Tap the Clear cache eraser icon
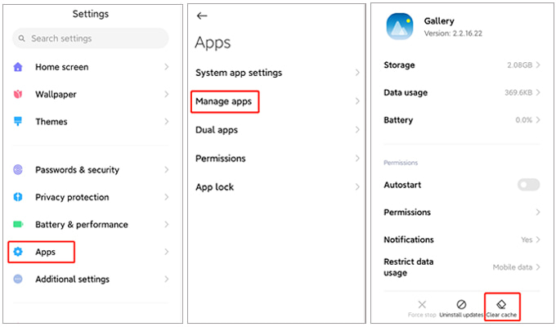 click(502, 304)
